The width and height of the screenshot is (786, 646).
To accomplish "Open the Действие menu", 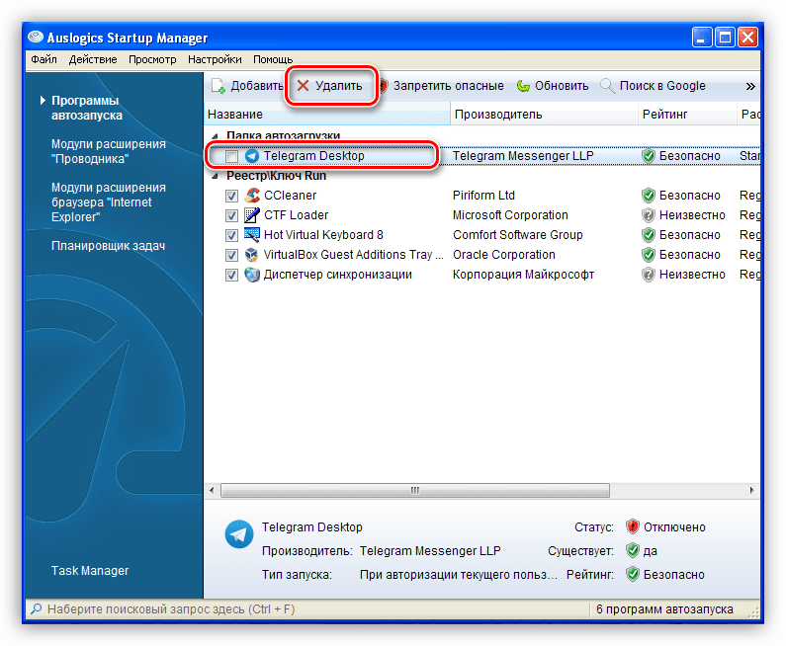I will tap(93, 59).
